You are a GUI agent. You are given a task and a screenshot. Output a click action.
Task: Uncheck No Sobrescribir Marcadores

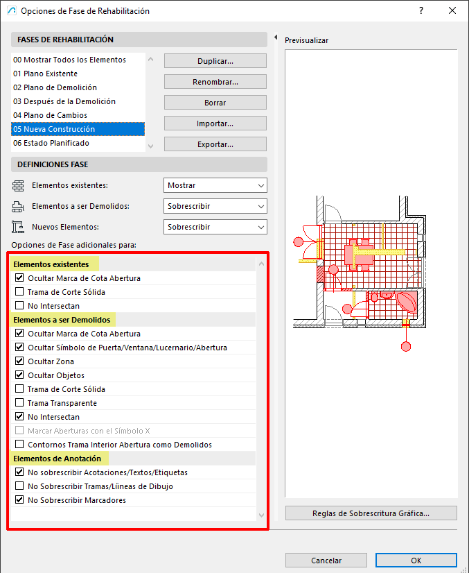[19, 500]
